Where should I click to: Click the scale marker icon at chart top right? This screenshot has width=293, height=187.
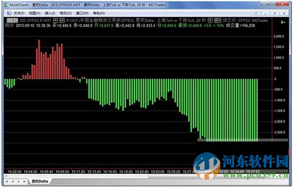[x=283, y=23]
